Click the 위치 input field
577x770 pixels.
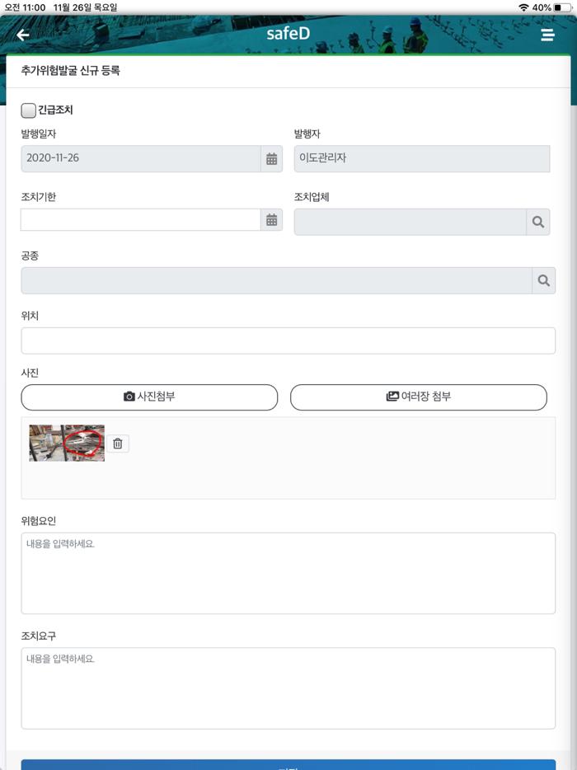click(288, 340)
